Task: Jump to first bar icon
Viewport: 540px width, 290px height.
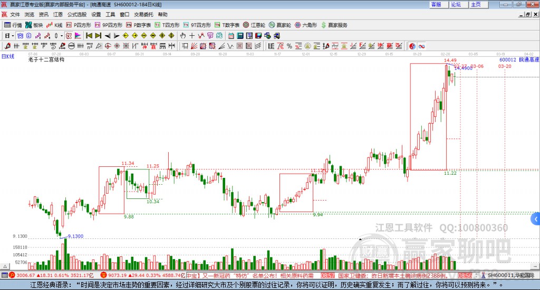Action: (x=89, y=36)
